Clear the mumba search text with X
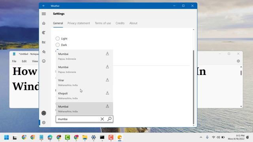Screen dimensions: 253x142 (102, 119)
